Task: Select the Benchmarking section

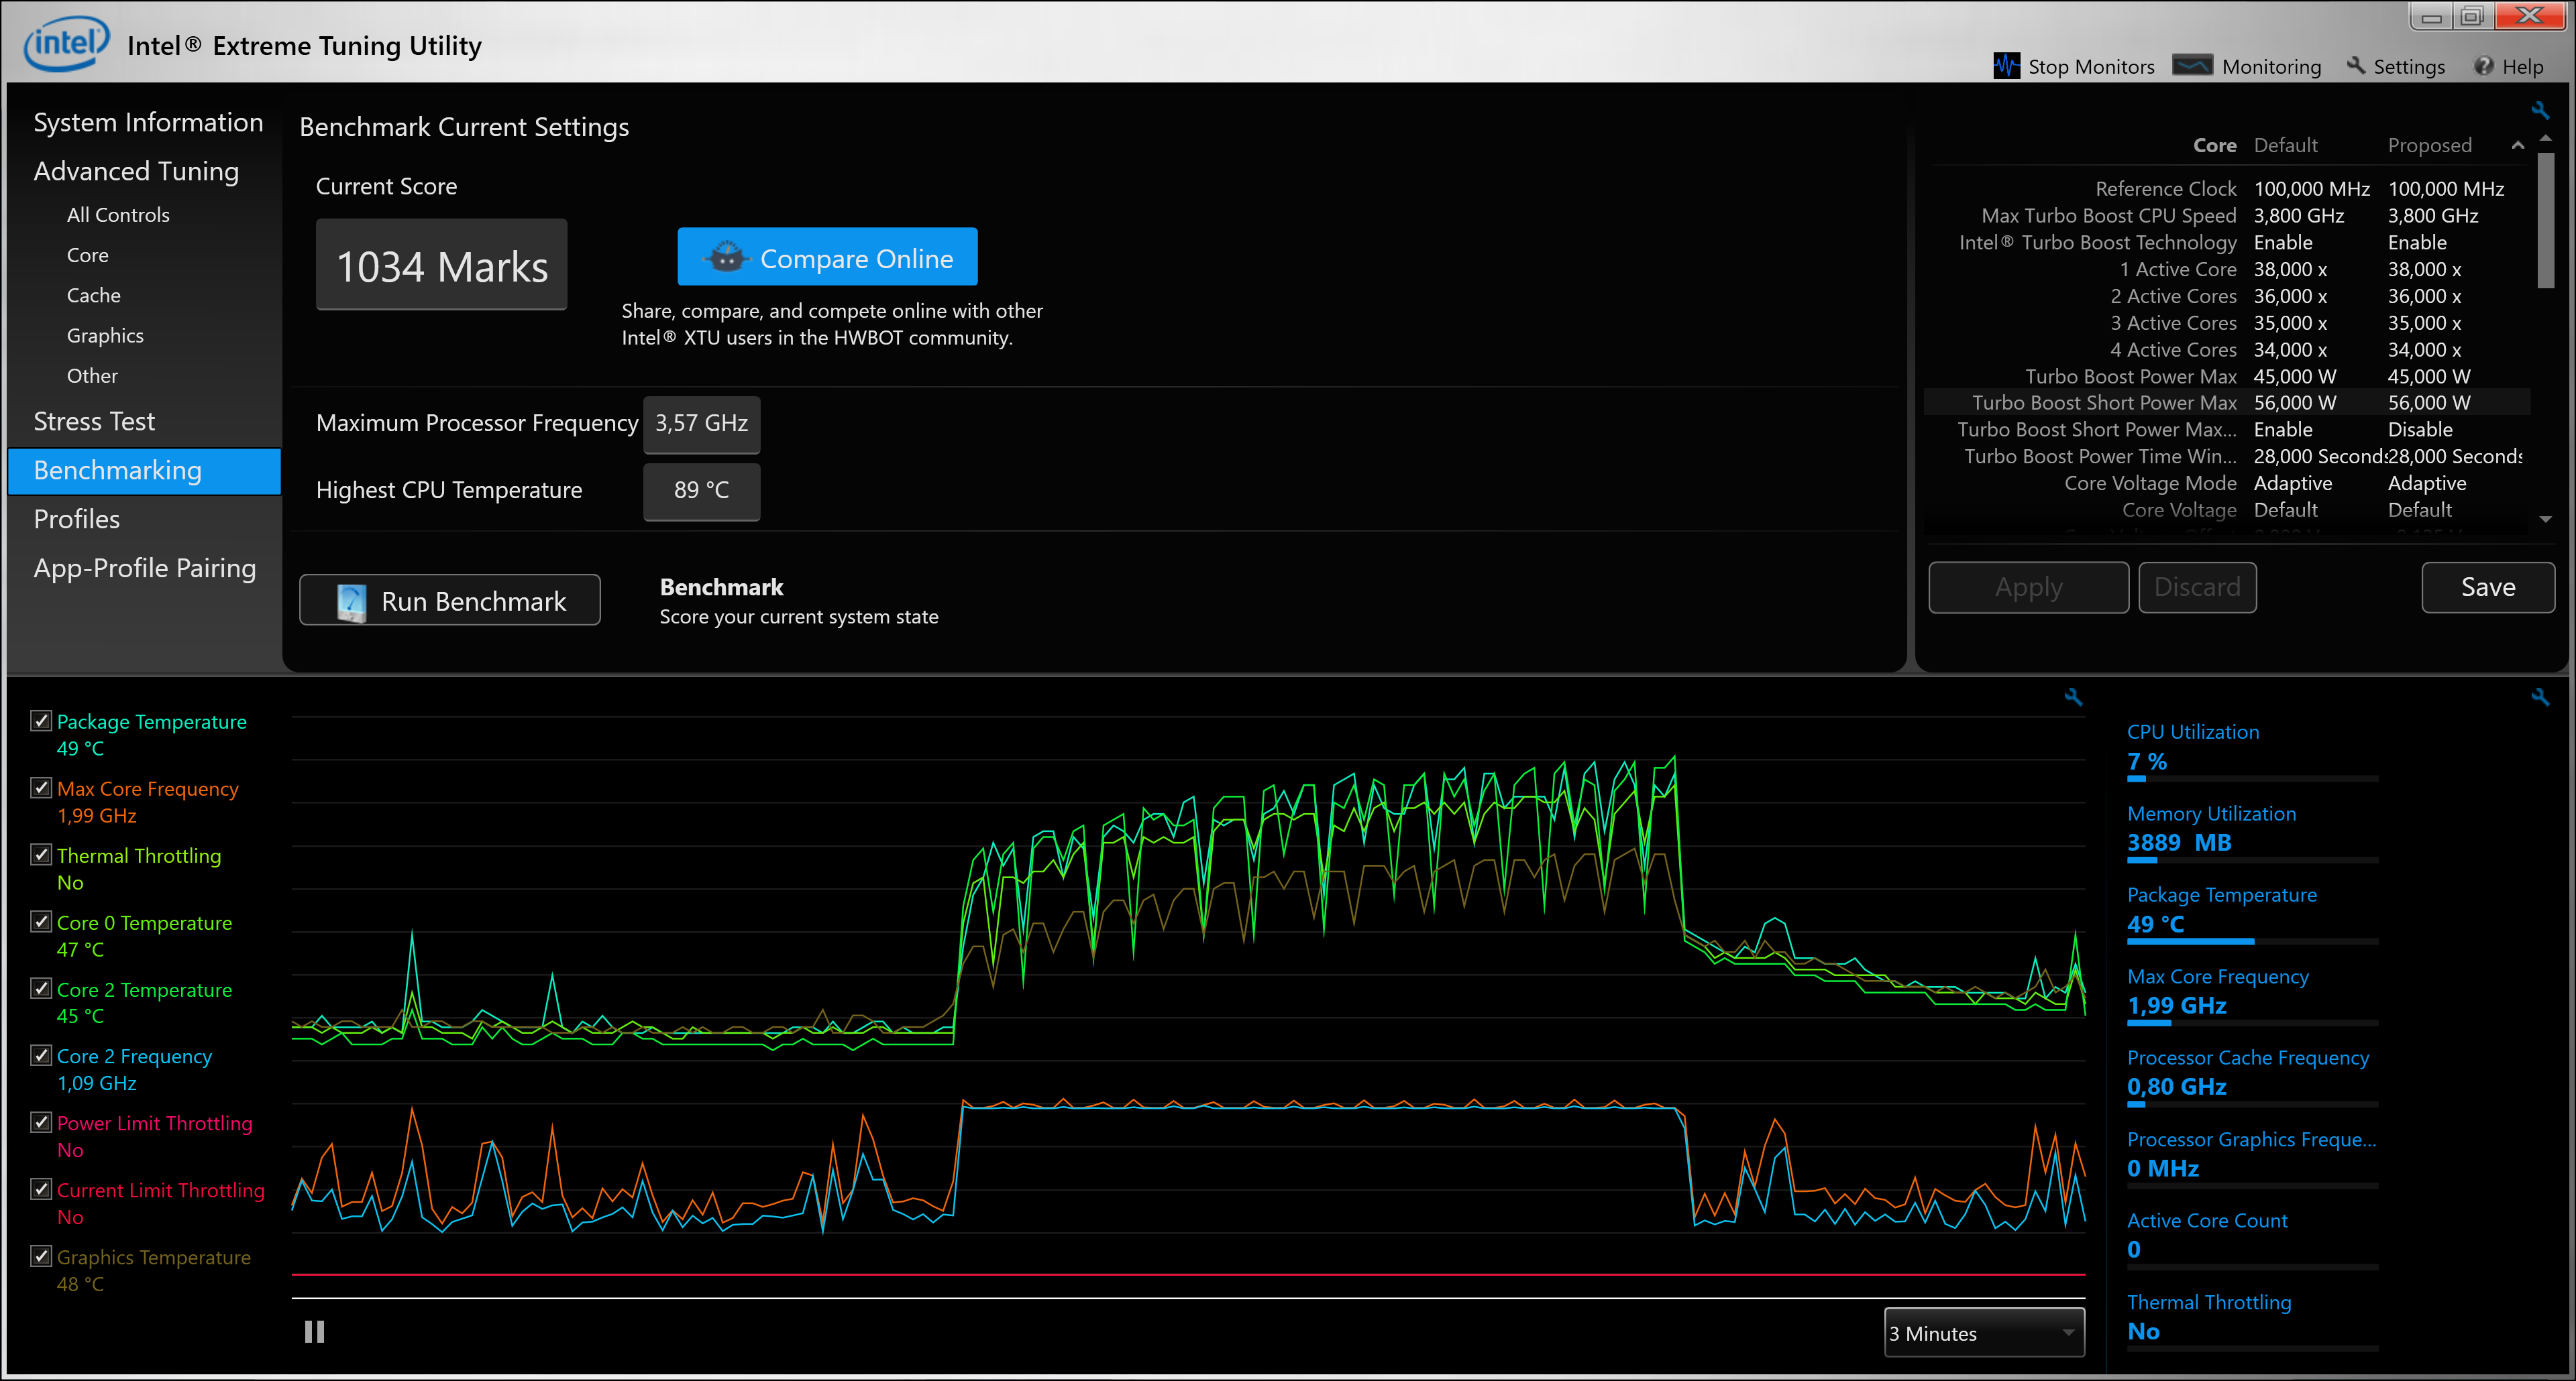Action: point(144,471)
